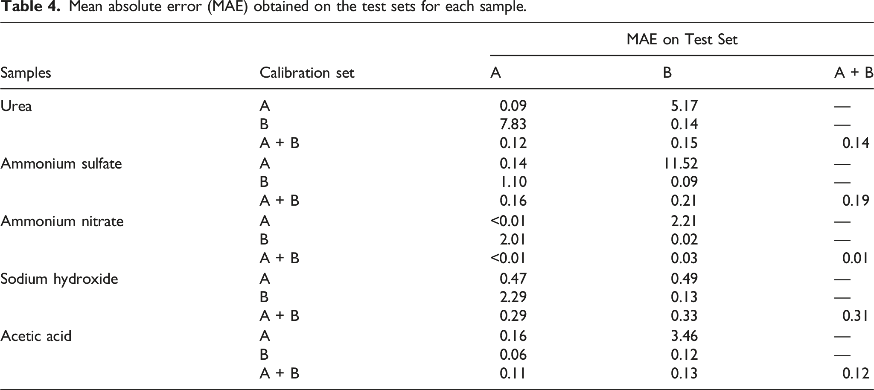Click the 3.46 value for Acetic acid
The width and height of the screenshot is (874, 390).
[684, 336]
